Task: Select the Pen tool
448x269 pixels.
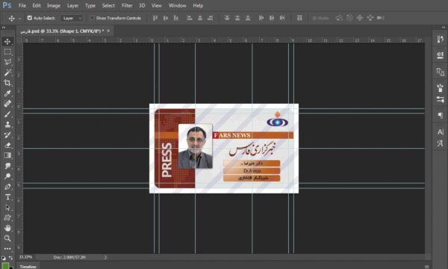Action: coord(7,187)
